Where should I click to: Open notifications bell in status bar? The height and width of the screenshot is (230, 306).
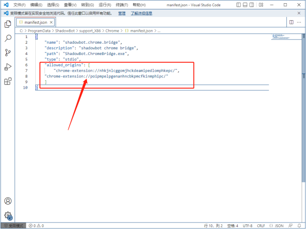tap(300, 226)
